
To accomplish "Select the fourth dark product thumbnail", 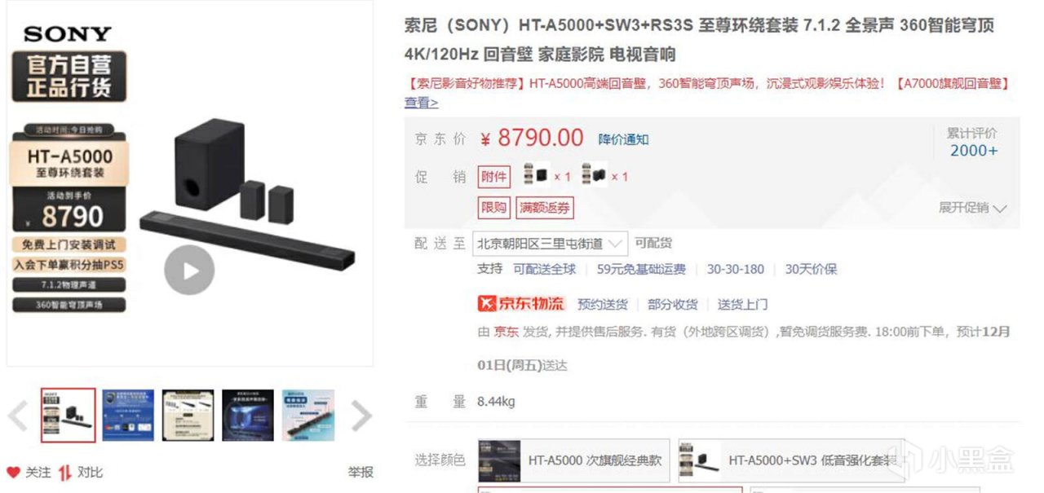I will (248, 416).
